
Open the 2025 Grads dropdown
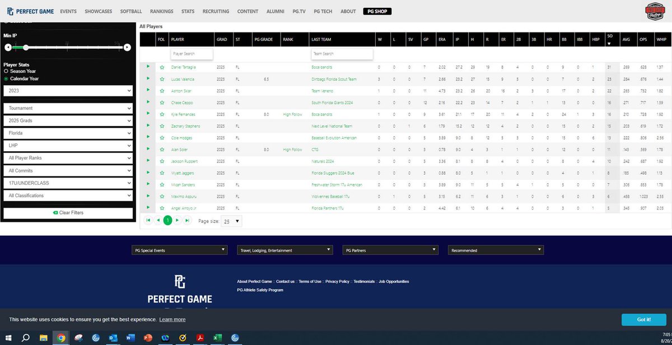[x=68, y=120]
